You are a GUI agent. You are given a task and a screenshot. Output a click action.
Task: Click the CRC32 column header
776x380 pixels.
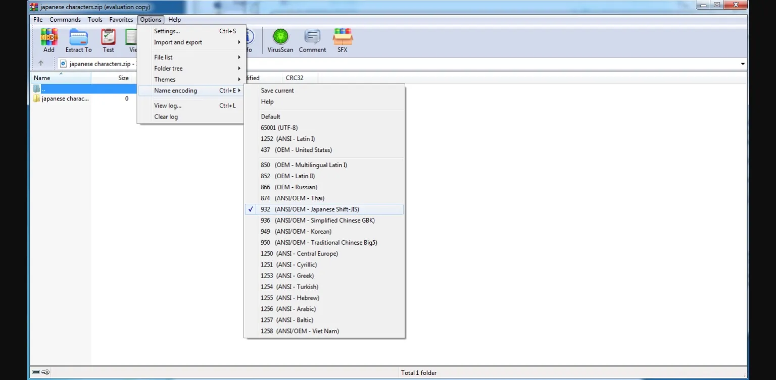tap(295, 78)
